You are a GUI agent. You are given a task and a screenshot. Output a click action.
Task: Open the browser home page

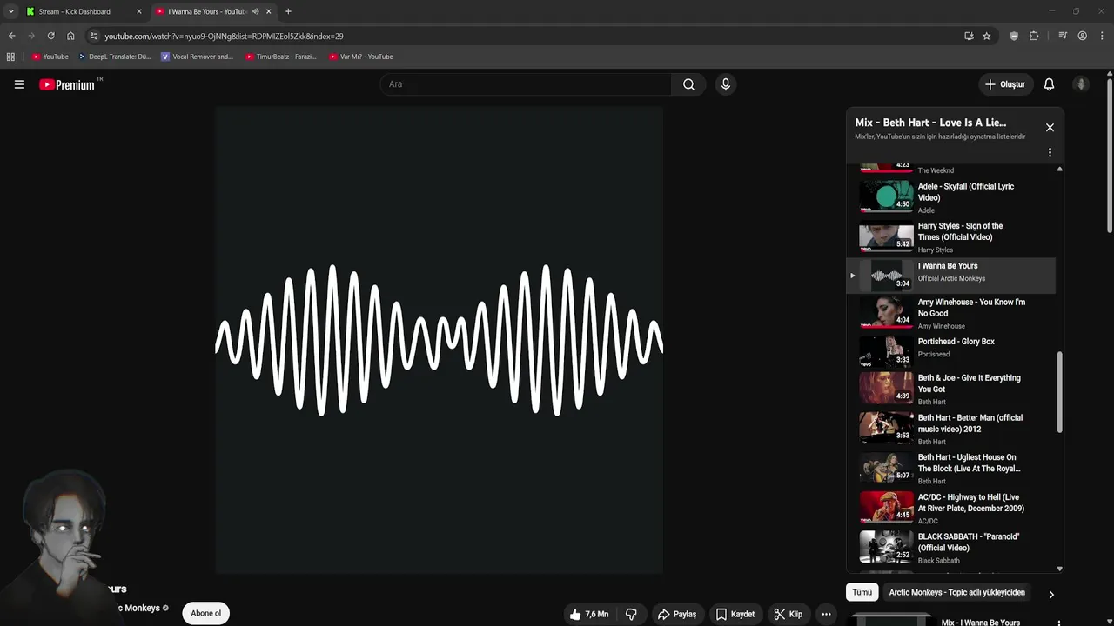click(x=70, y=36)
